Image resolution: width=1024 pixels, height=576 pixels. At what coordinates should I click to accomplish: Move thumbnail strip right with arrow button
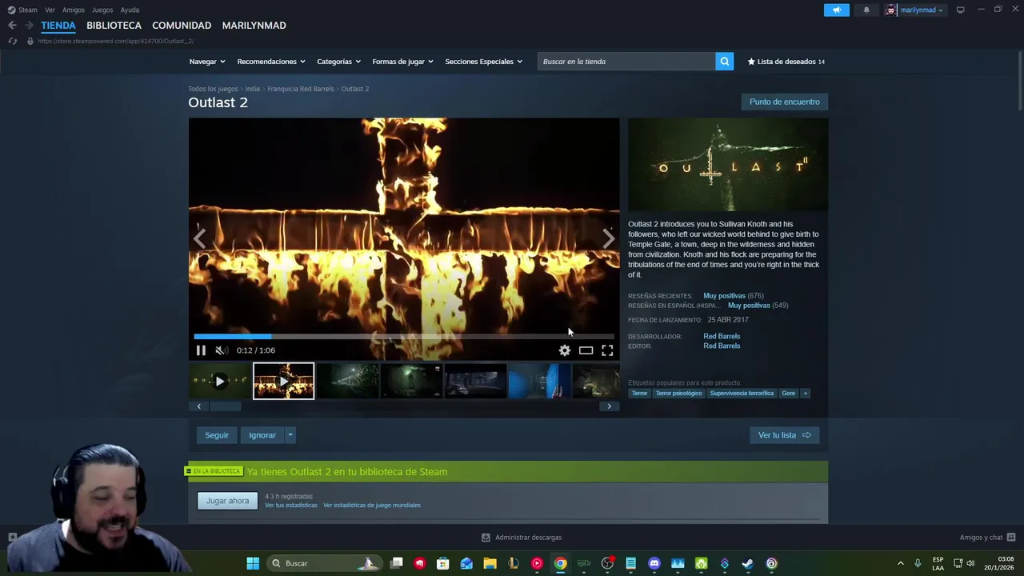click(609, 406)
